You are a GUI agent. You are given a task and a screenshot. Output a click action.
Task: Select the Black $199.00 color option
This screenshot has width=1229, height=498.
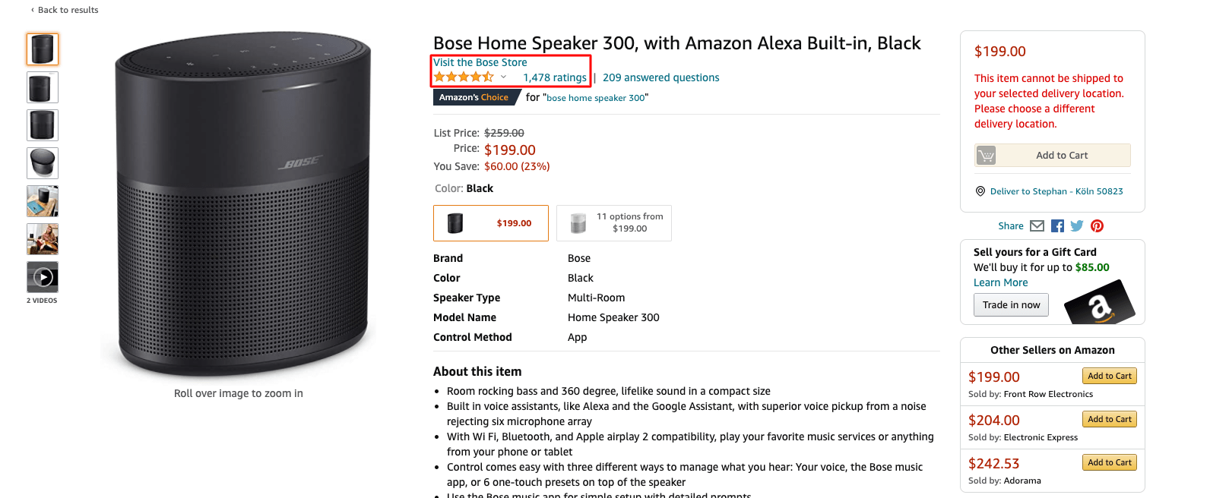click(x=491, y=223)
